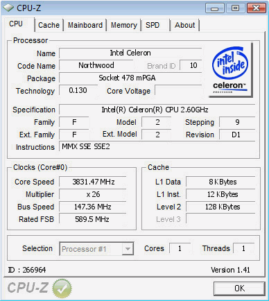Click the Bus Speed value 147.36 MHz
Screen dimensions: 269x301
pos(93,207)
